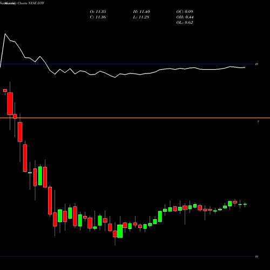Click the 'OL: 0.62' reading

point(185,23)
